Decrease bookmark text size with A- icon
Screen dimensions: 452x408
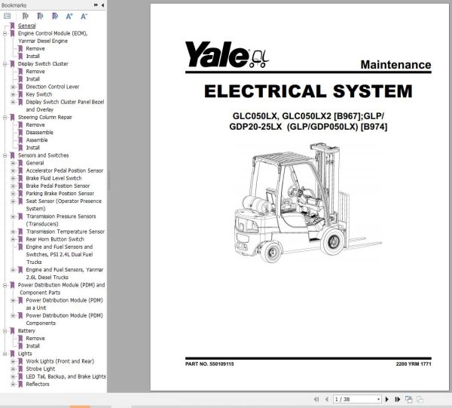pos(84,16)
